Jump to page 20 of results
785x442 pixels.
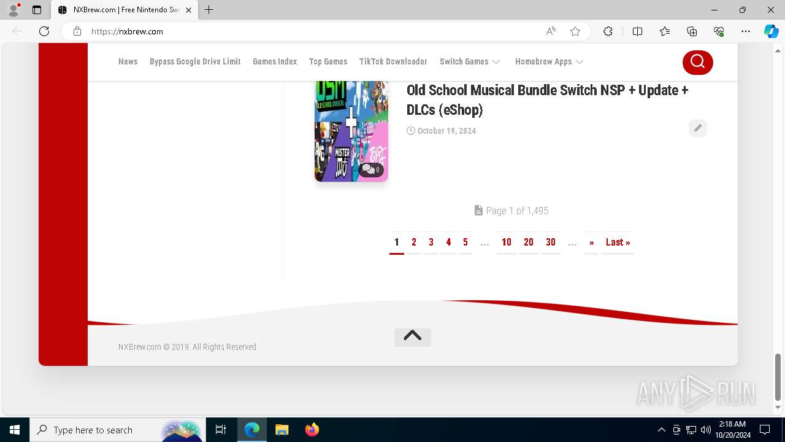[529, 242]
